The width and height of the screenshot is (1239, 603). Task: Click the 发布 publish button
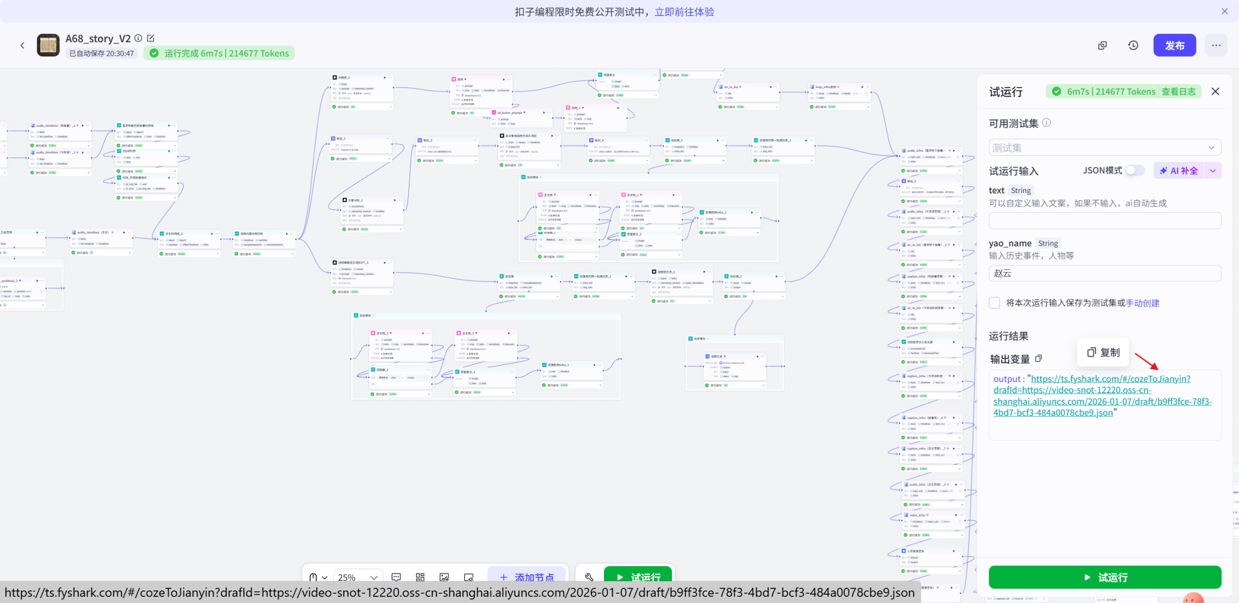(x=1175, y=45)
